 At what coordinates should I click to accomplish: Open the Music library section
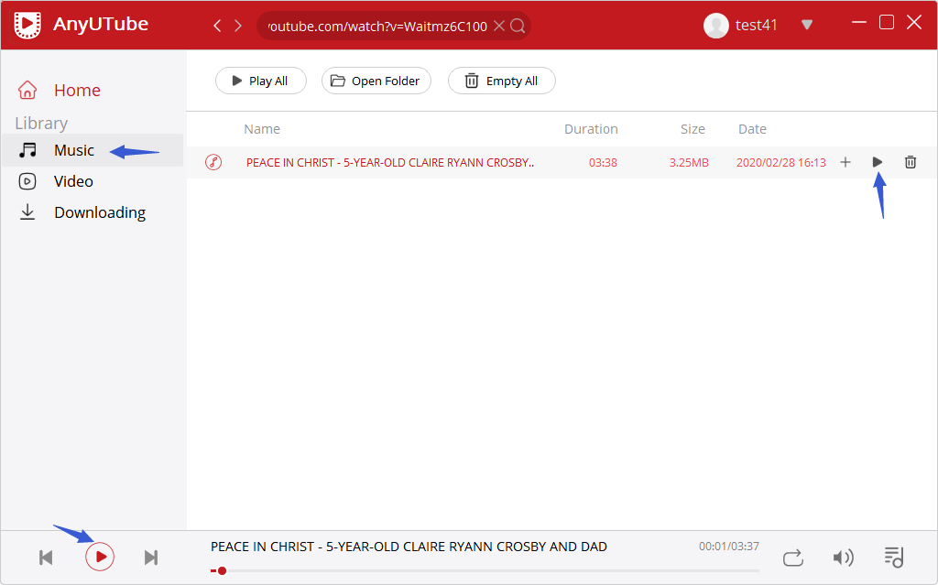coord(93,150)
